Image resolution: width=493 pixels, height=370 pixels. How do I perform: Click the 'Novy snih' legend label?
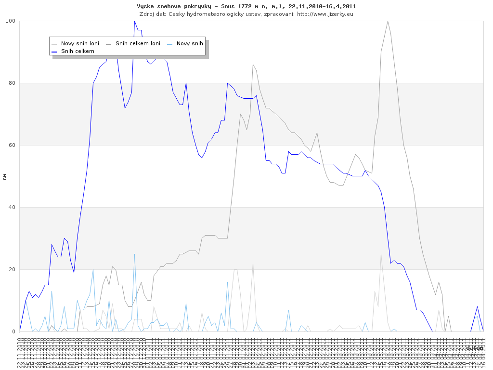190,43
